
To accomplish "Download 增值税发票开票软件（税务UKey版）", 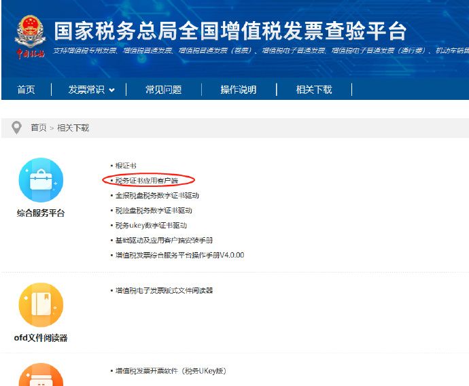I will (x=171, y=371).
